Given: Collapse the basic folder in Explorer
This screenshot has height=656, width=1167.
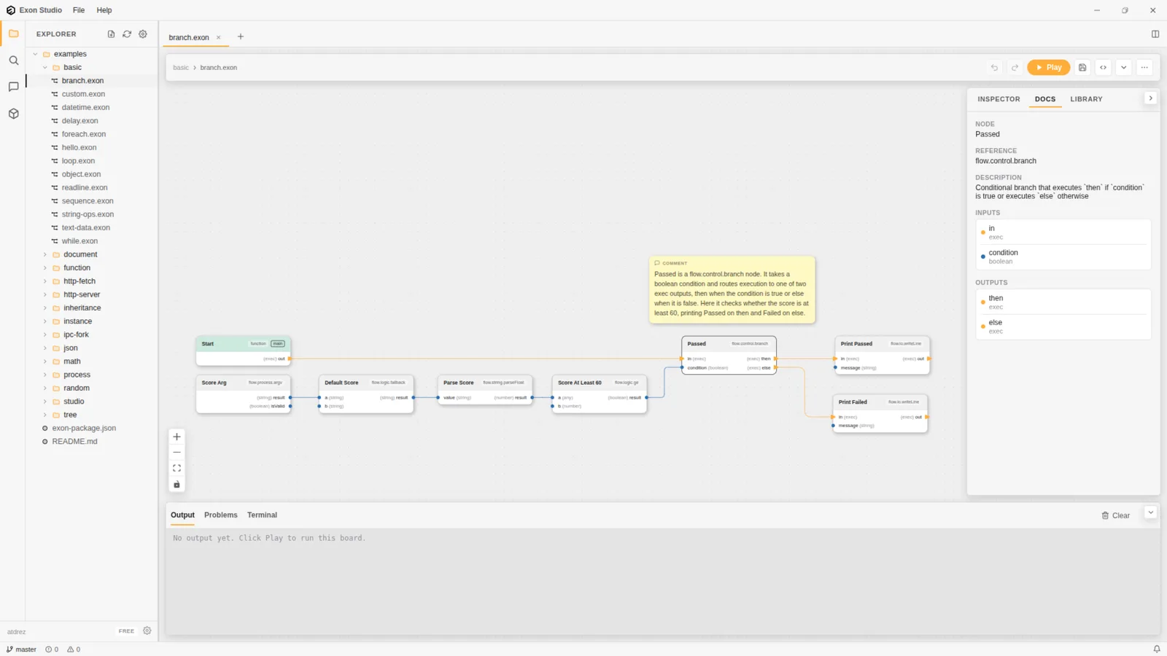Looking at the screenshot, I should point(45,68).
